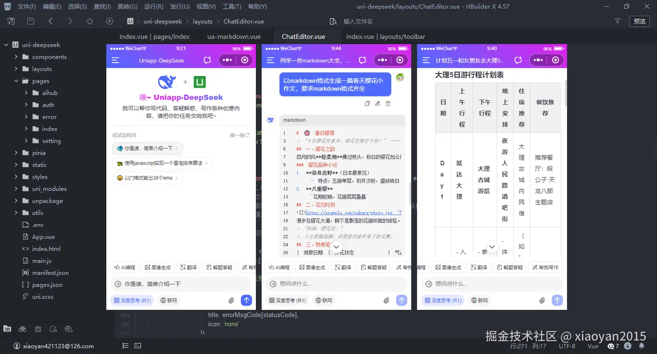
Task: Open the 图像生成 image generation tool
Action: click(x=157, y=267)
